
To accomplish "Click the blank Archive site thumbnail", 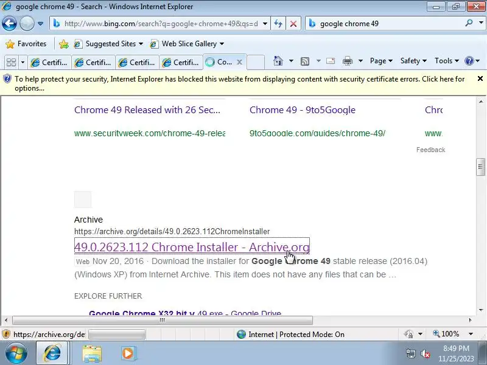I will point(83,200).
